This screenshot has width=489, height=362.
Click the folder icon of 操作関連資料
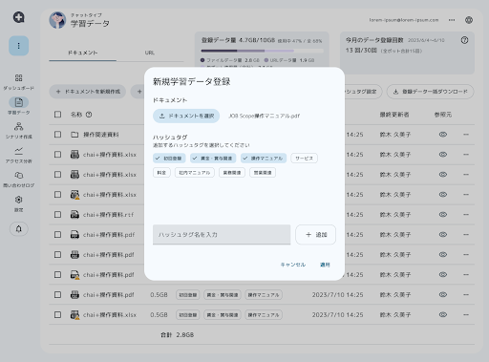pos(74,135)
